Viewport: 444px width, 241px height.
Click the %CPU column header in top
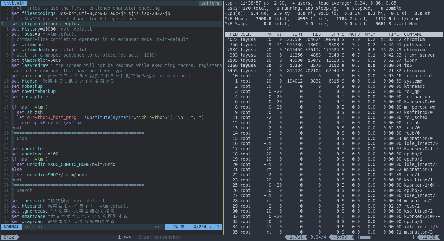tap(355, 34)
